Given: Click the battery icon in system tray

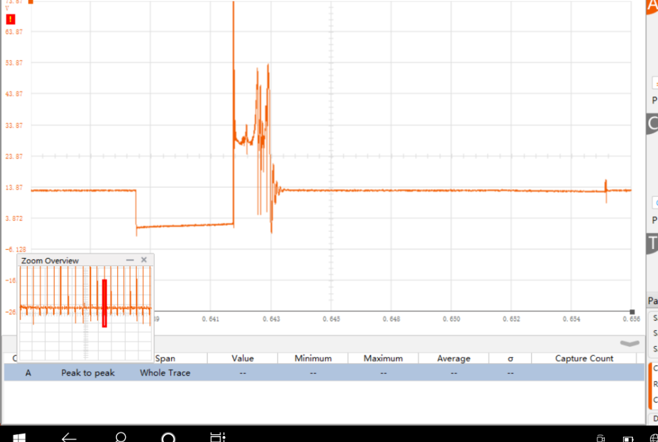Looking at the screenshot, I should pos(628,438).
